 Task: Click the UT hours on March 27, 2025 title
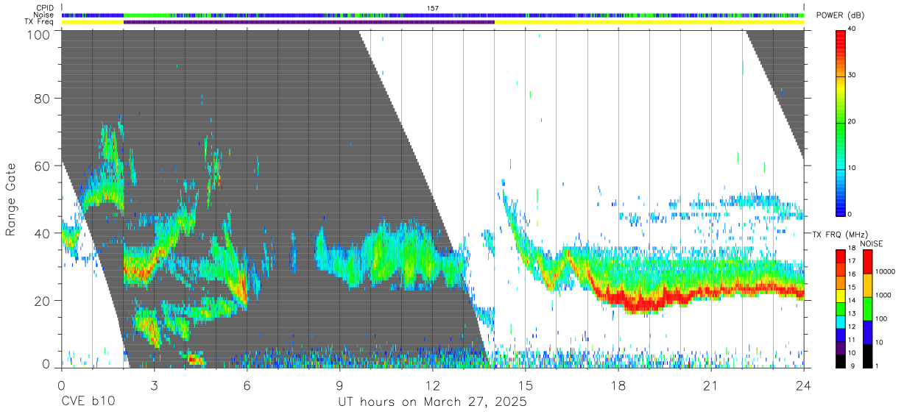coord(432,402)
